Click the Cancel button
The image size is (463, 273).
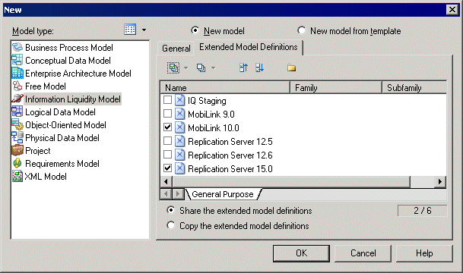click(363, 253)
